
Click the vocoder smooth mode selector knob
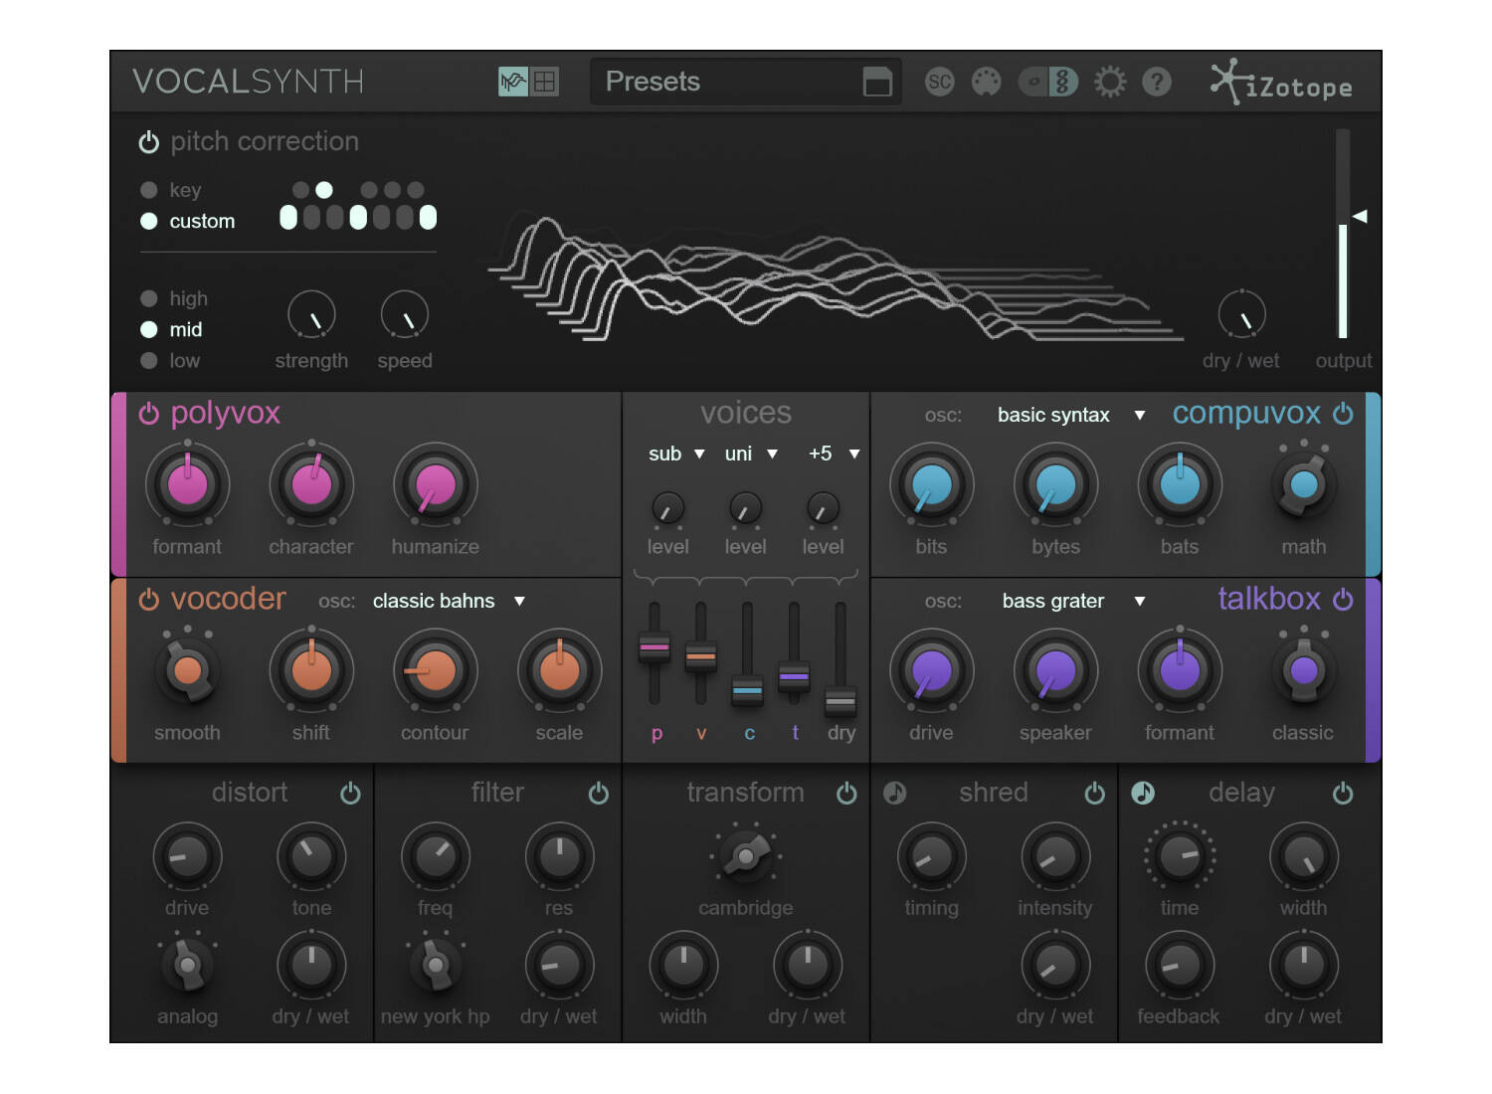187,670
